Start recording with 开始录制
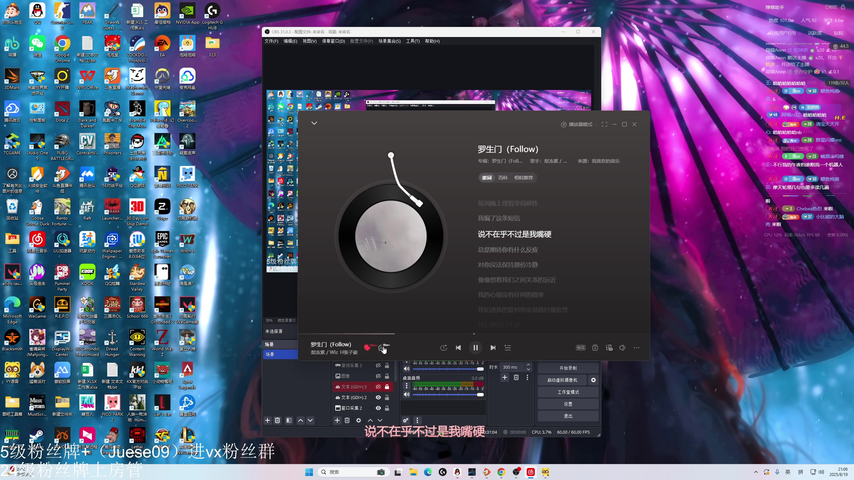854x480 pixels. point(568,368)
